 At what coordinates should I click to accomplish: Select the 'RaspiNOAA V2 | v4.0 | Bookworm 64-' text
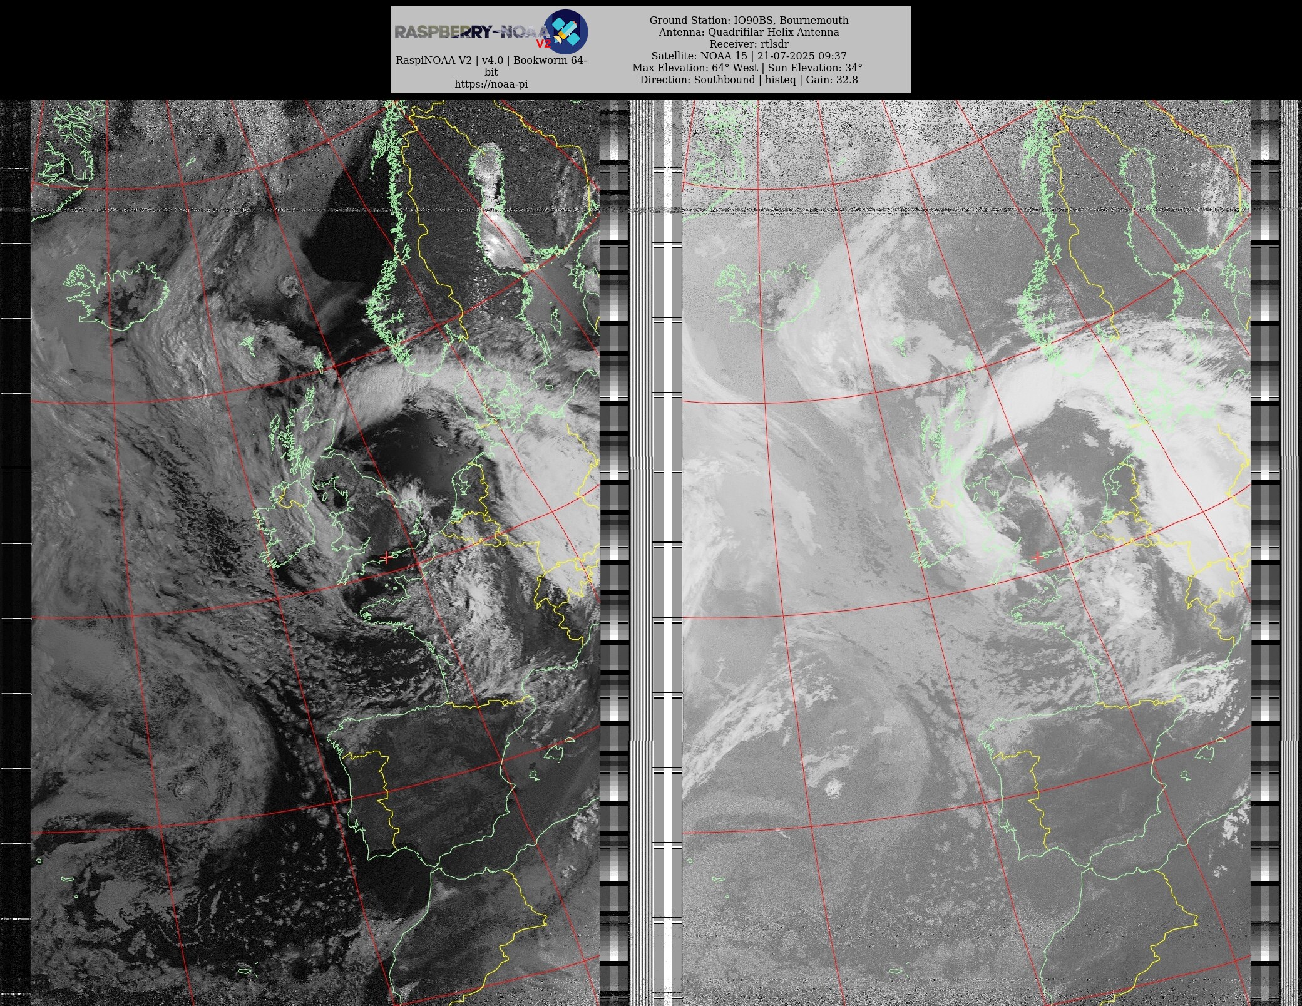[491, 61]
